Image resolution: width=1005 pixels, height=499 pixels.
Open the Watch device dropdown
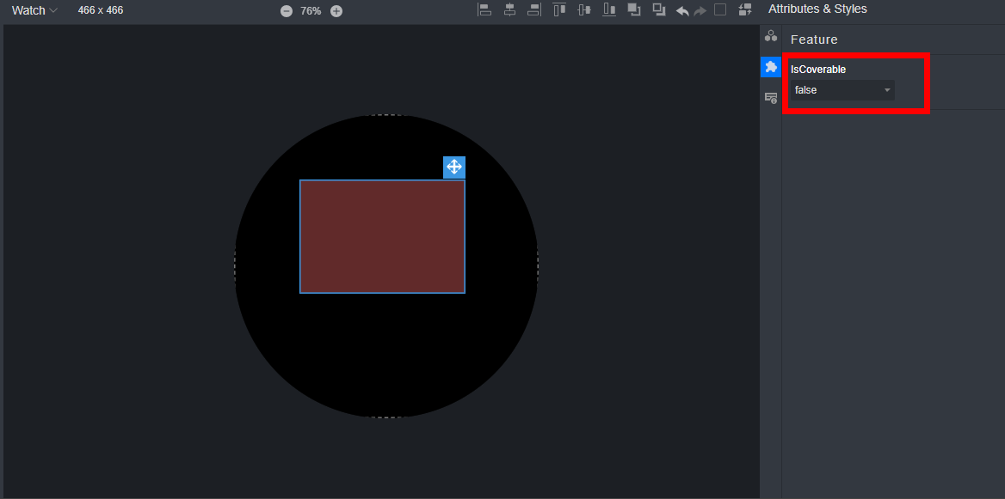tap(34, 10)
